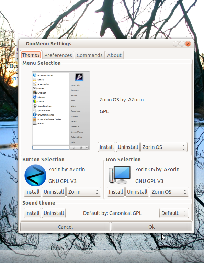Click the menu theme preview thumbnail

tap(61, 111)
